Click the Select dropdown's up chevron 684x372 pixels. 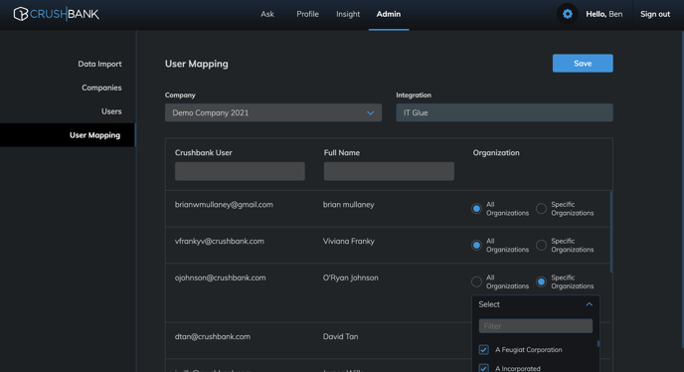pos(589,304)
